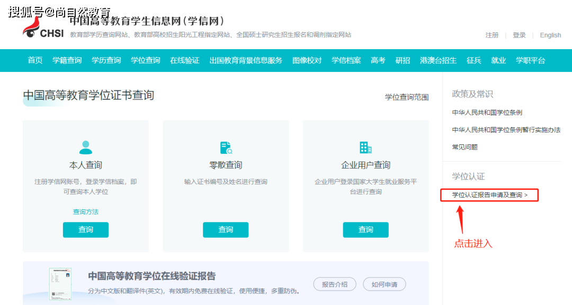Viewport: 572px width, 305px height.
Task: Open 学位认证报告申请及查询 link
Action: 489,195
